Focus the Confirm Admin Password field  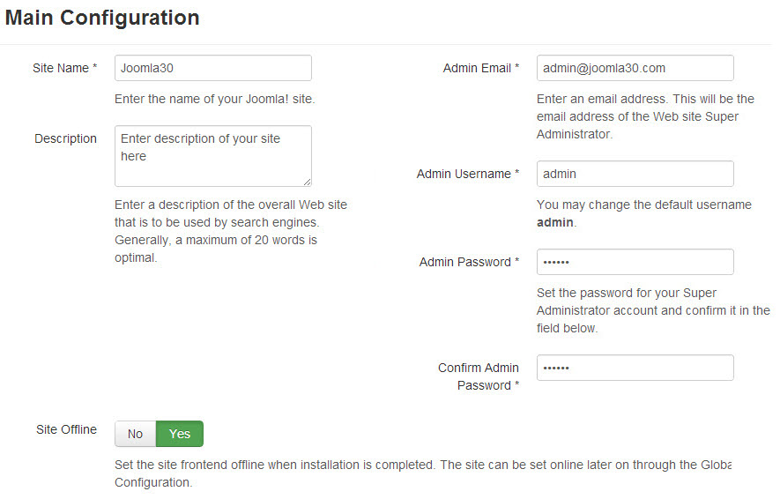pyautogui.click(x=635, y=368)
